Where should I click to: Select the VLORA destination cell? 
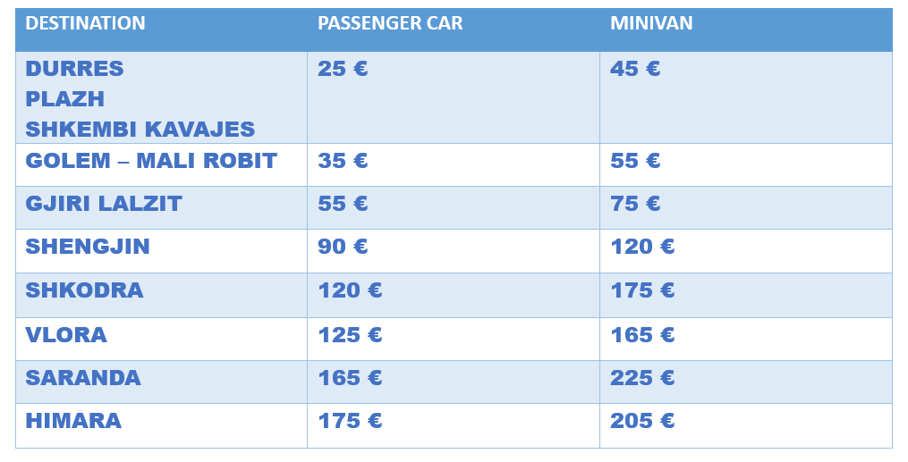(66, 335)
